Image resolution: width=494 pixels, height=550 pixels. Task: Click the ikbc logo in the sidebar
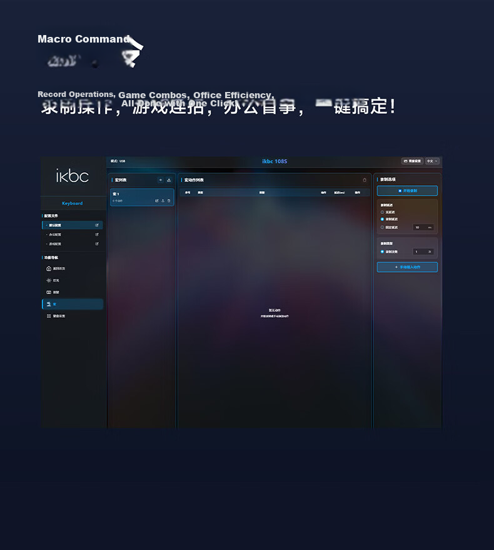73,176
